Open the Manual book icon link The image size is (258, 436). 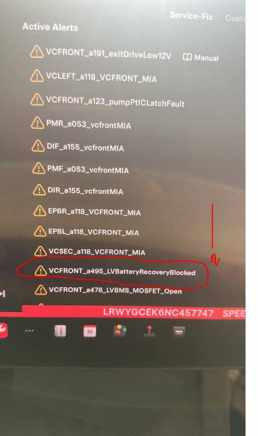(201, 57)
